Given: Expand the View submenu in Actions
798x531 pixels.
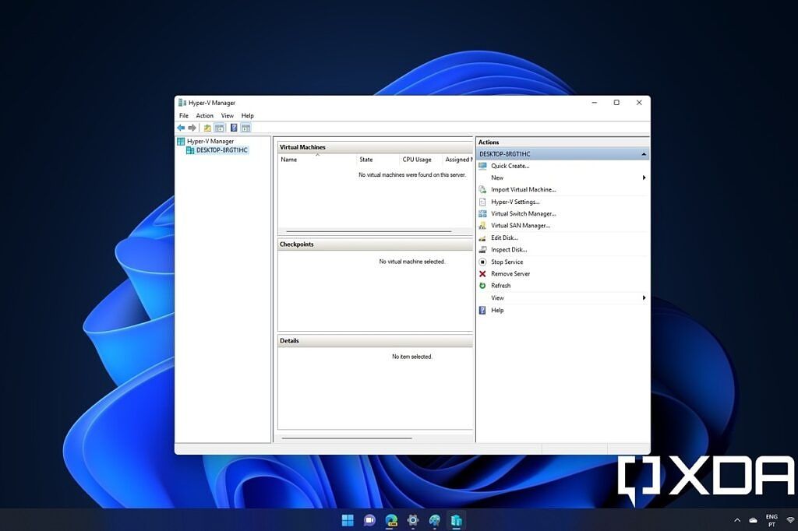Looking at the screenshot, I should 497,297.
